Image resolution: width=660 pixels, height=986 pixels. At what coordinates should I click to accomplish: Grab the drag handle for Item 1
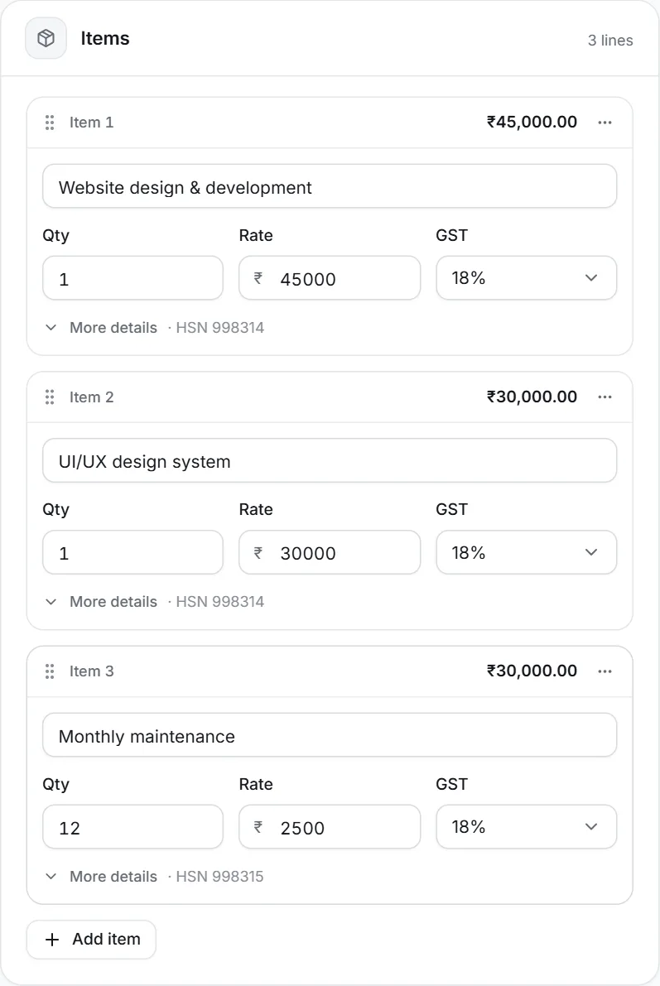pyautogui.click(x=50, y=122)
